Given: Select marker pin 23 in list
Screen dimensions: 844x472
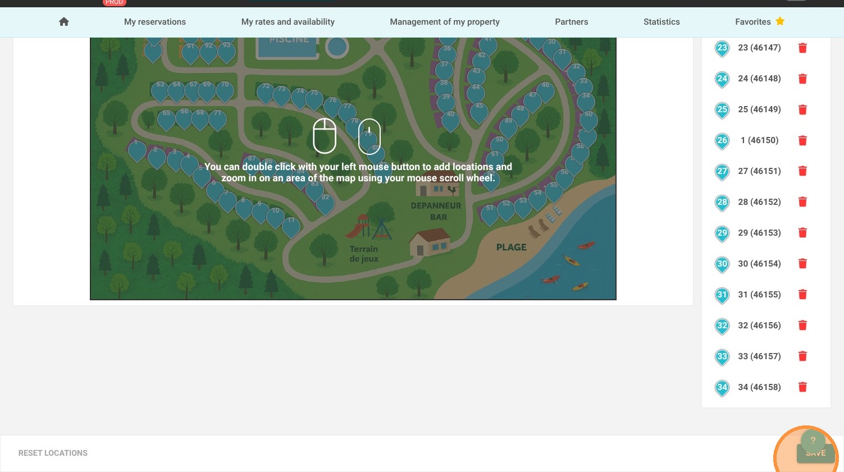Looking at the screenshot, I should [x=722, y=48].
